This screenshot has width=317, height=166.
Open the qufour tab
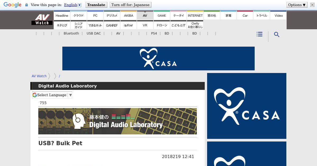click(128, 25)
